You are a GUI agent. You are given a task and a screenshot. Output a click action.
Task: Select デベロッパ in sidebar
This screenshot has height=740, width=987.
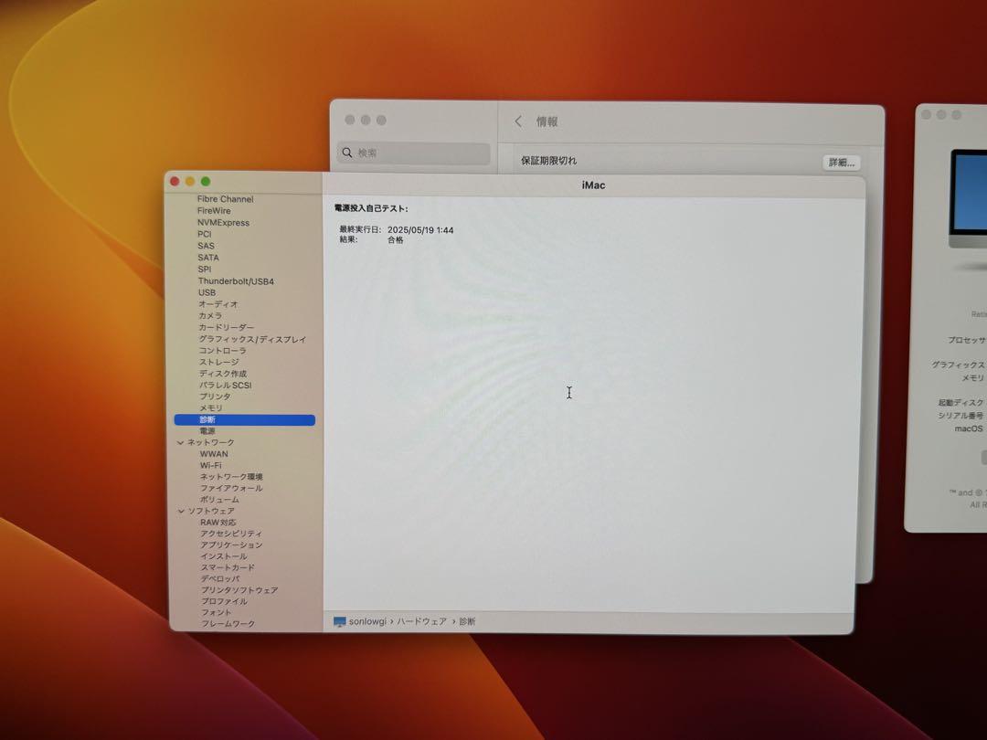219,579
